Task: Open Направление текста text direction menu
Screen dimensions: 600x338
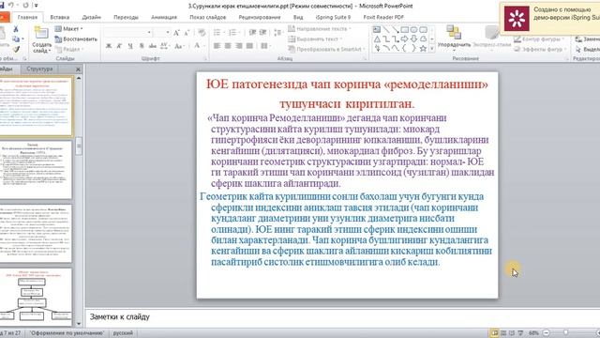Action: coord(320,29)
